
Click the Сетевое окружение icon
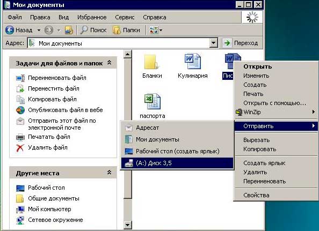(x=20, y=220)
